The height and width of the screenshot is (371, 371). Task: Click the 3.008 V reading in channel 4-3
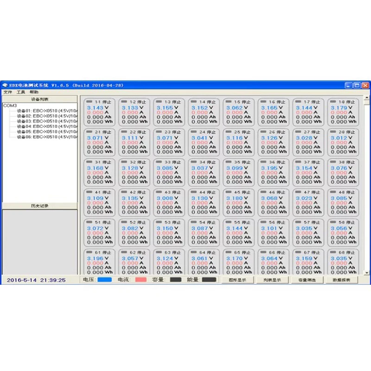click(167, 198)
